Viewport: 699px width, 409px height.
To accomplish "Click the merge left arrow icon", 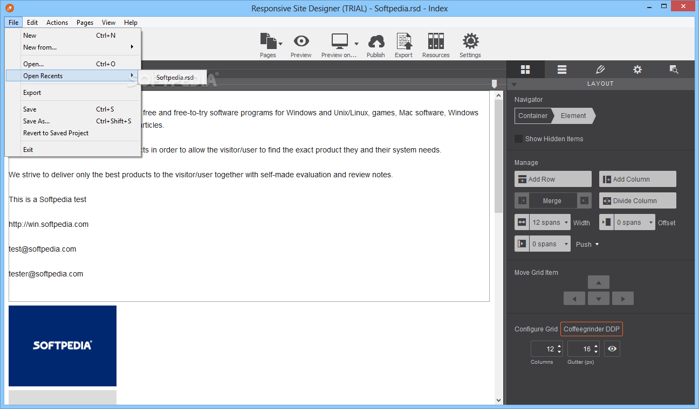I will click(x=522, y=200).
